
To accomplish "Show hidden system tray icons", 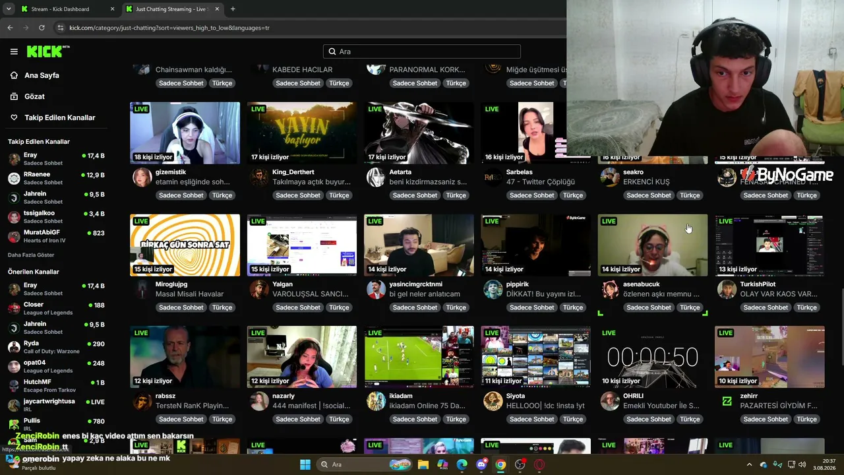I will click(749, 464).
